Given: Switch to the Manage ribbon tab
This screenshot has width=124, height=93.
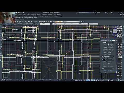Looking at the screenshot, I should [25, 16].
